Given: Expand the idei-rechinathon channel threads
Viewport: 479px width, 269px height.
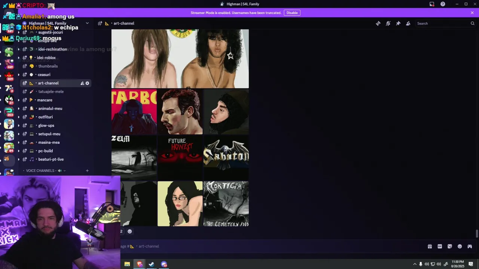Looking at the screenshot, I should [18, 49].
